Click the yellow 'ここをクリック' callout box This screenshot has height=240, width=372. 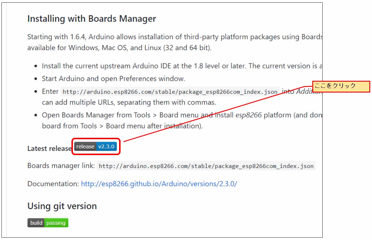pyautogui.click(x=341, y=87)
